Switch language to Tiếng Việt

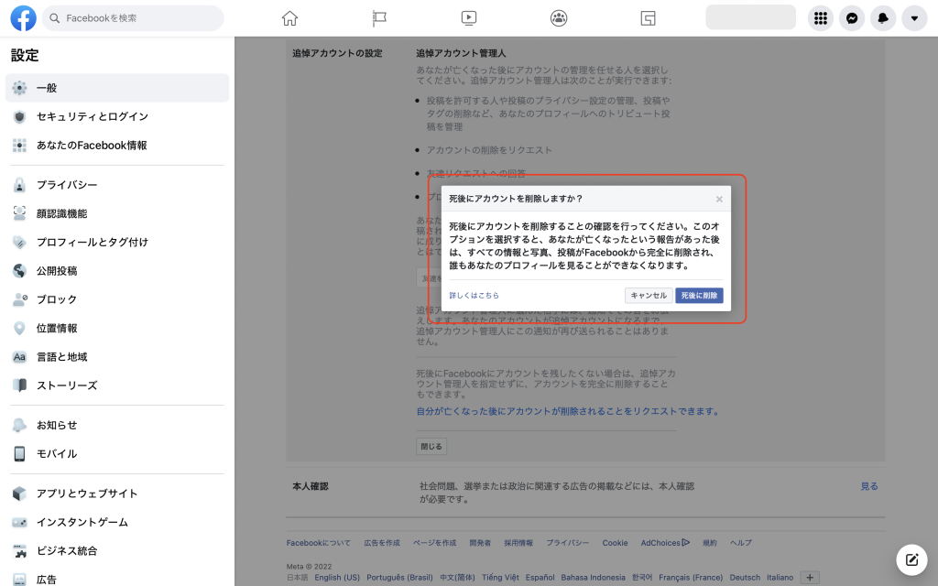[x=500, y=578]
